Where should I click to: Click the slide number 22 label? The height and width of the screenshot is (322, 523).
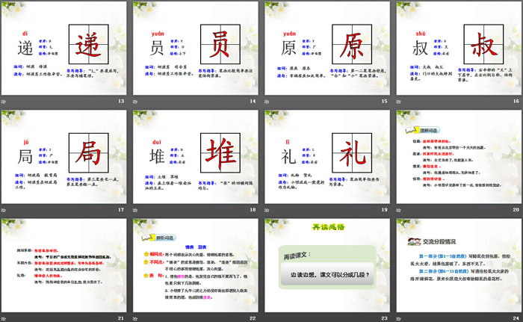pos(253,318)
